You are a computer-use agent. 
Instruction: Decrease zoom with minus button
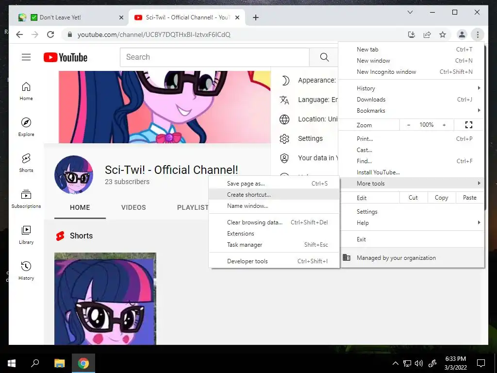click(x=409, y=125)
